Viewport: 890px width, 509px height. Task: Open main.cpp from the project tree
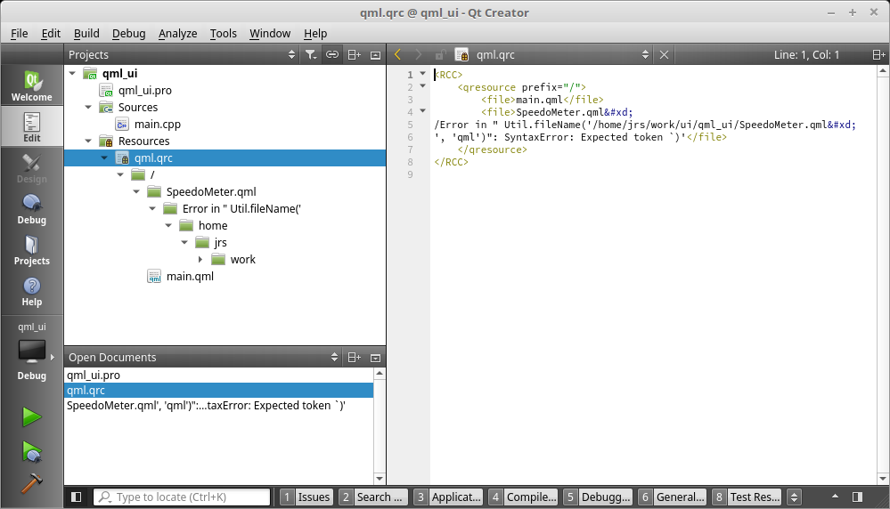(x=158, y=125)
